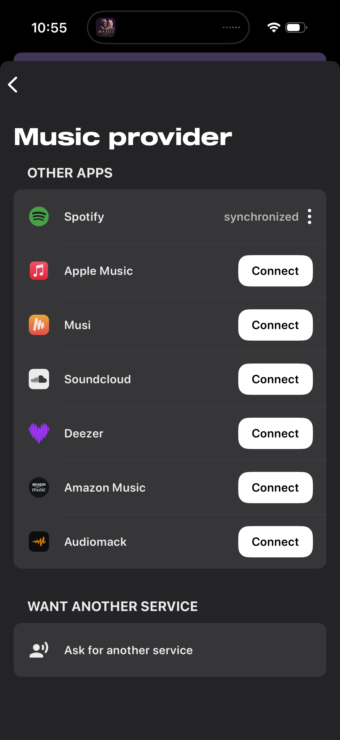The image size is (340, 740).
Task: Tap the album art in Dynamic Island
Action: [x=106, y=28]
